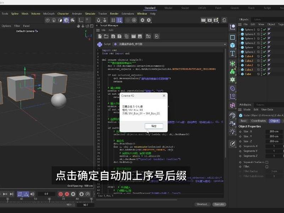Screen dimensions: 284x213
Task: Click the green MoGraph cloner icon
Action: click(233, 72)
